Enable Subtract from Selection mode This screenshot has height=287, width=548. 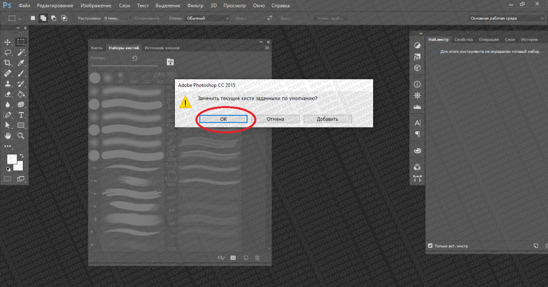click(54, 18)
